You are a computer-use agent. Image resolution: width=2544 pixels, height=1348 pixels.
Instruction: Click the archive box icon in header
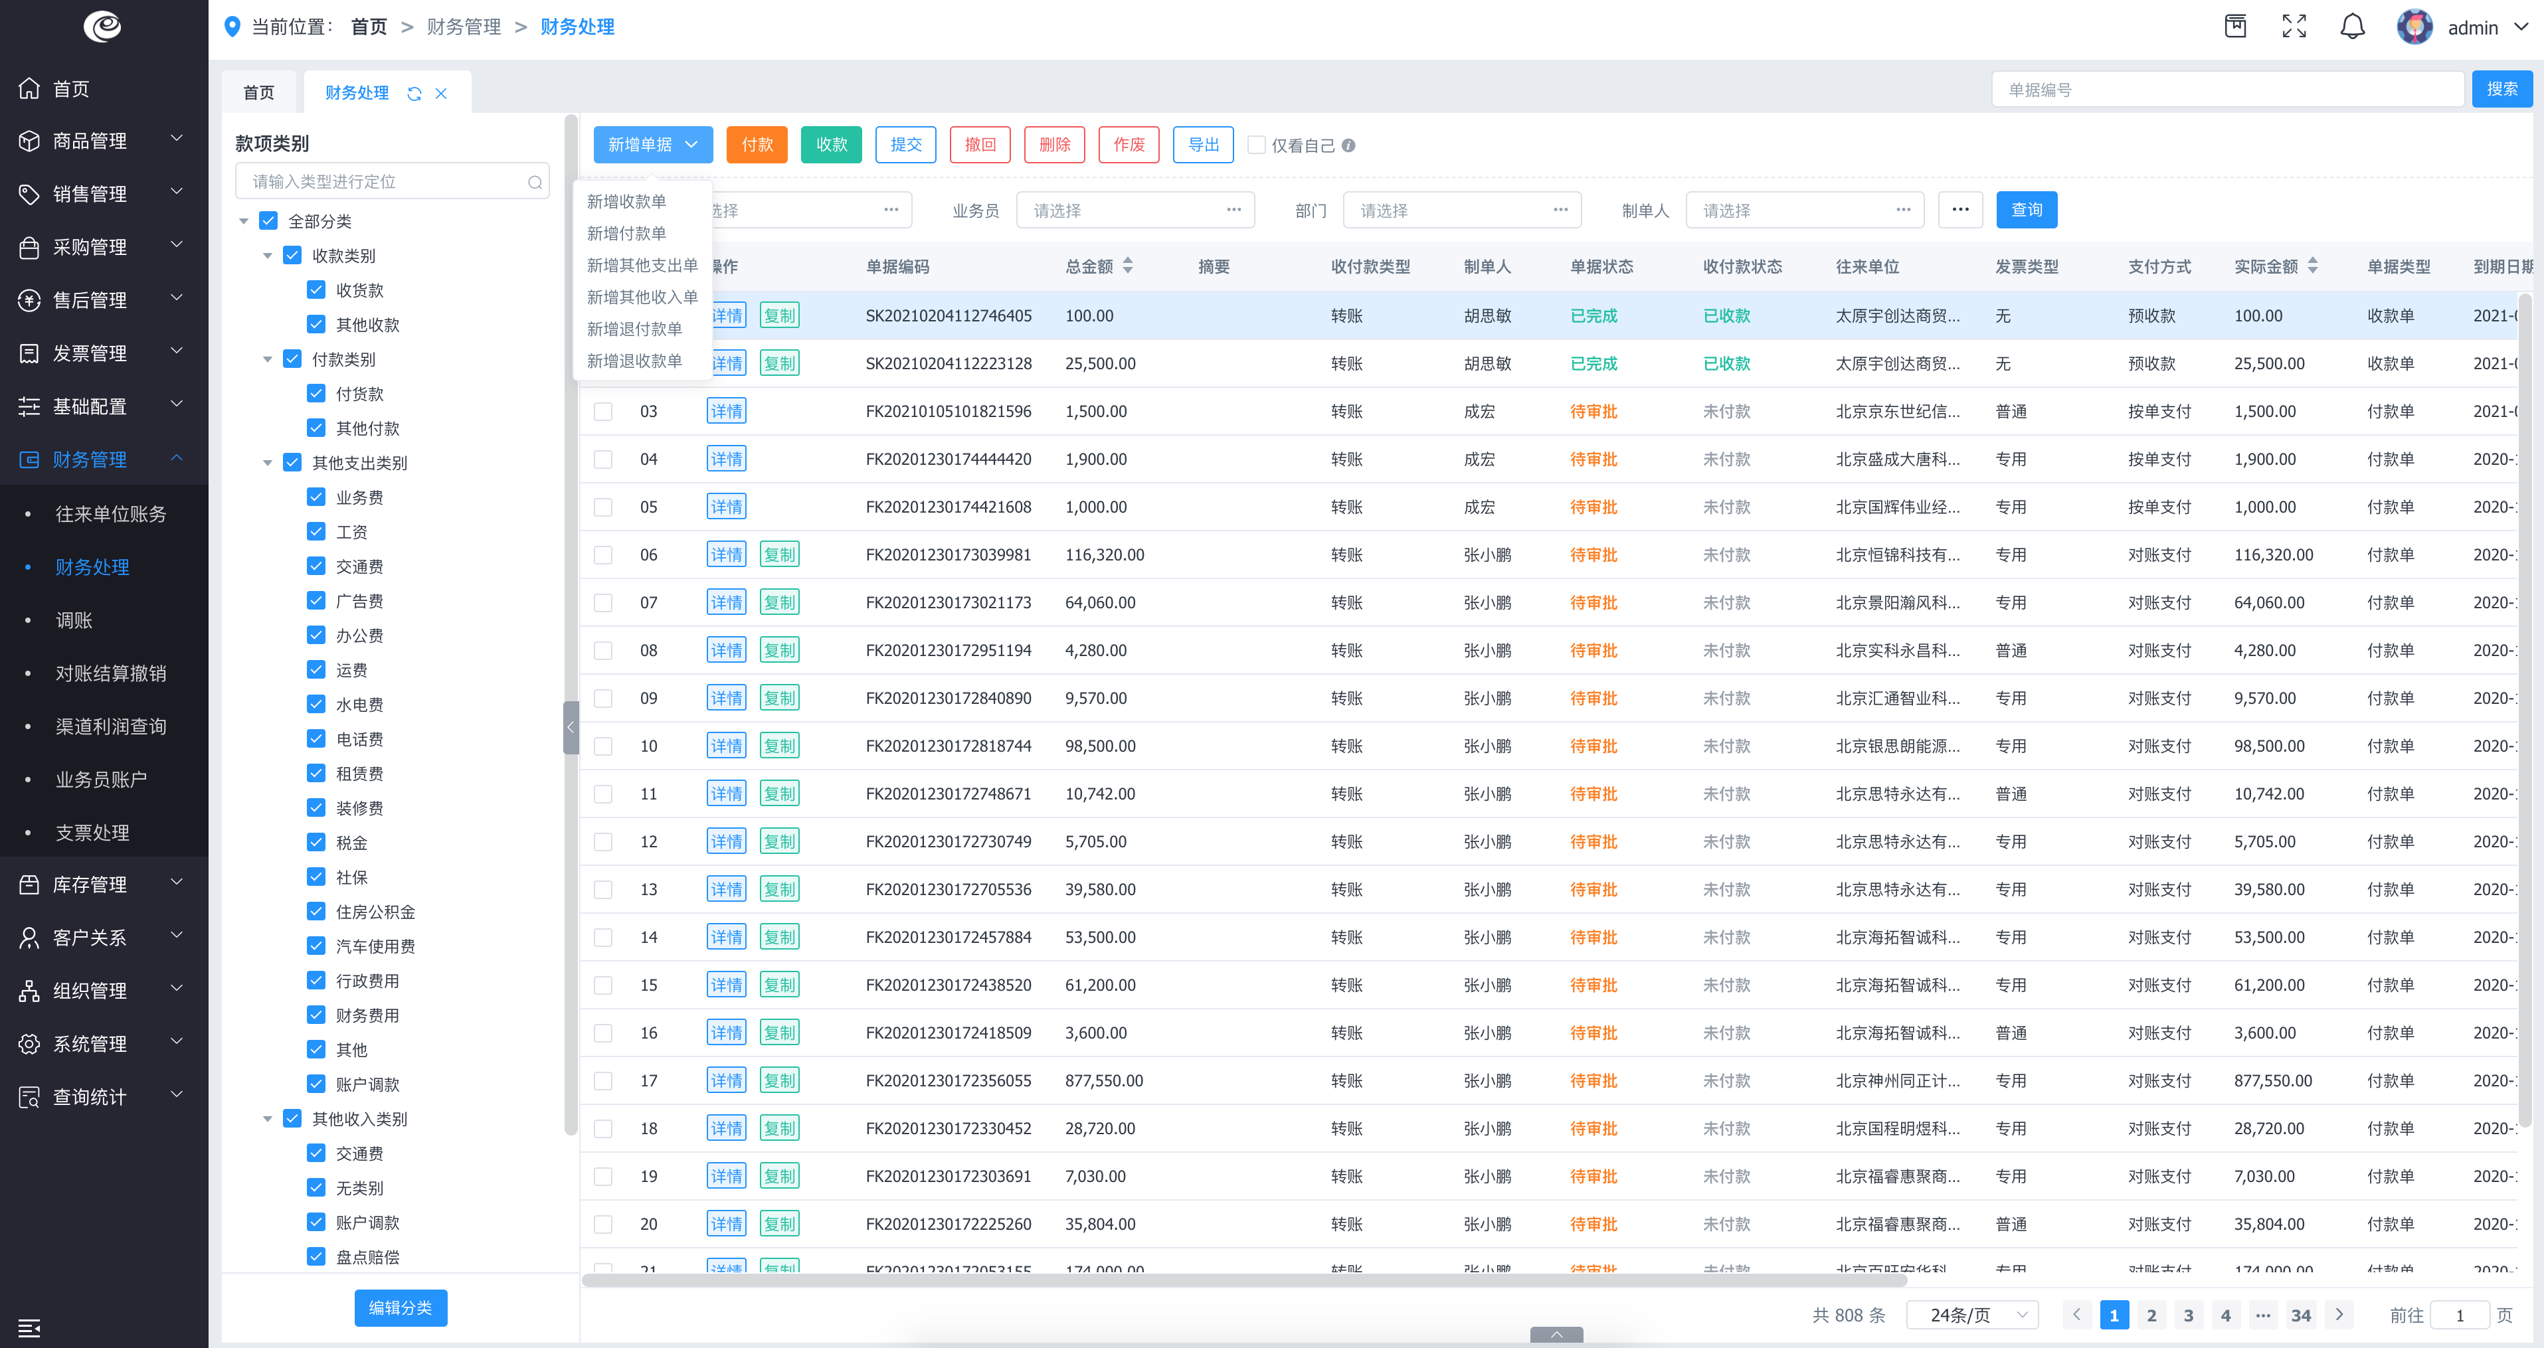point(2235,27)
